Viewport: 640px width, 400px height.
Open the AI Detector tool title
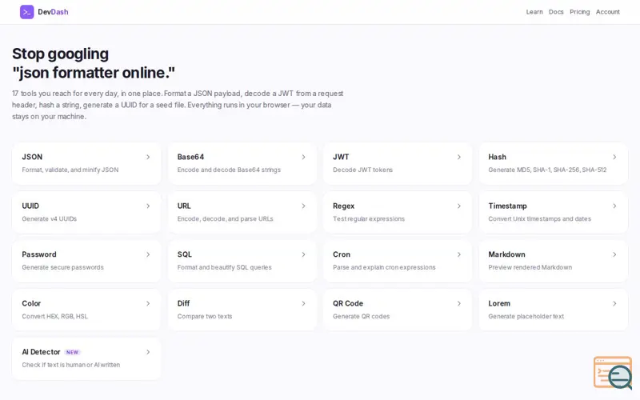(x=42, y=352)
